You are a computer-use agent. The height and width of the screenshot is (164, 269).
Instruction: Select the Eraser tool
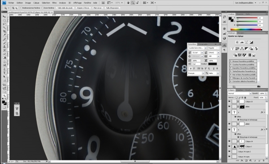click(x=4, y=54)
